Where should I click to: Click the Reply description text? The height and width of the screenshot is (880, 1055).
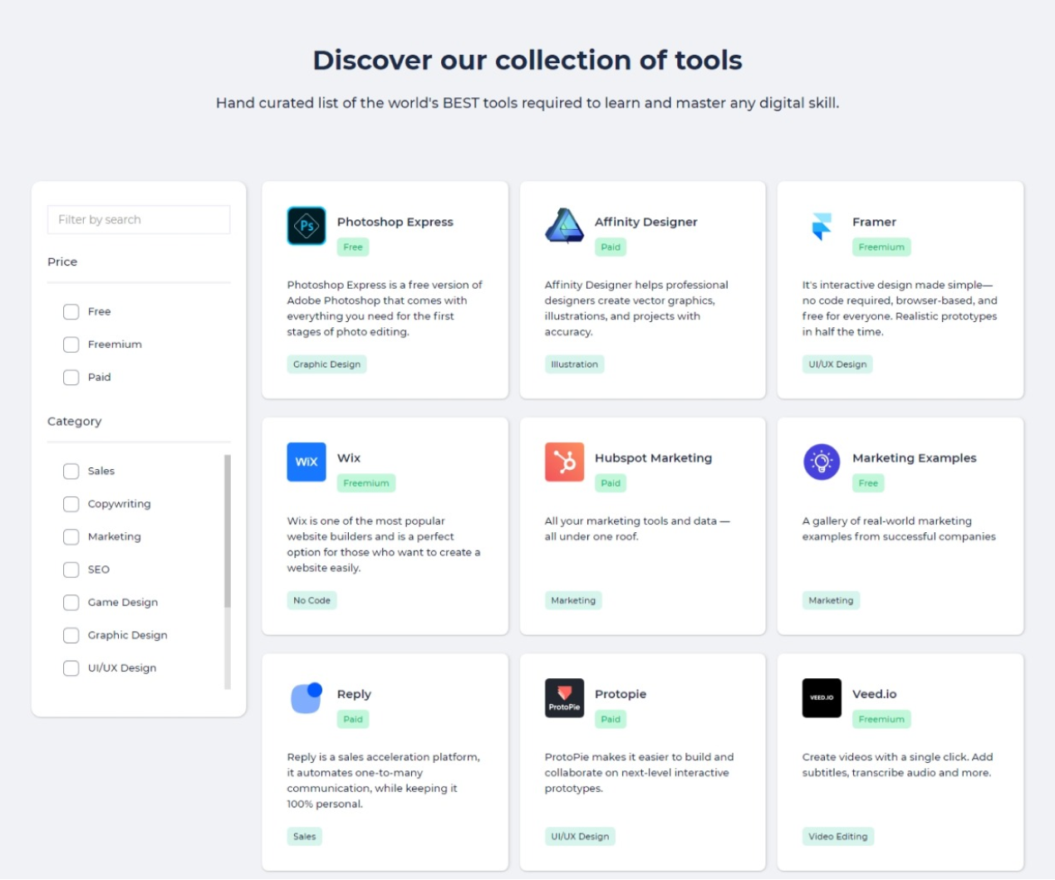click(x=384, y=780)
